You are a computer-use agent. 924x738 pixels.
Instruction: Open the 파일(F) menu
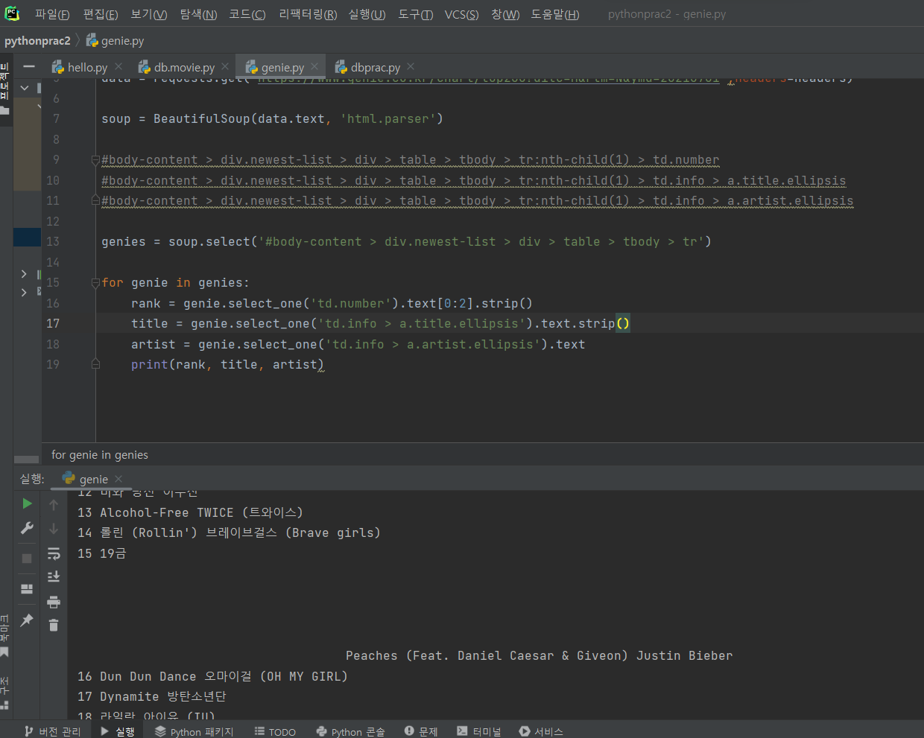52,14
